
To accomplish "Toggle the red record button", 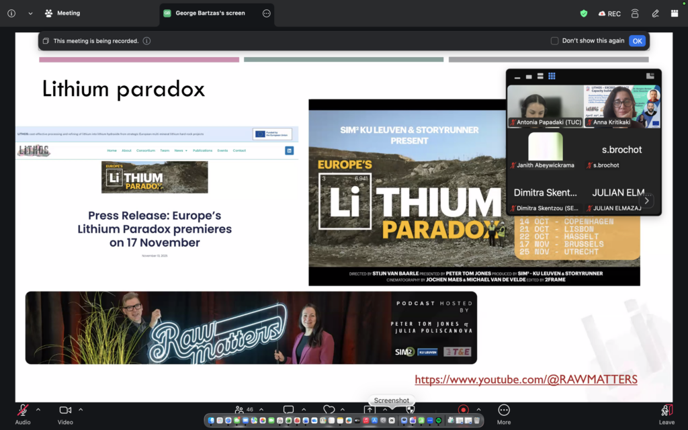I will tap(463, 410).
